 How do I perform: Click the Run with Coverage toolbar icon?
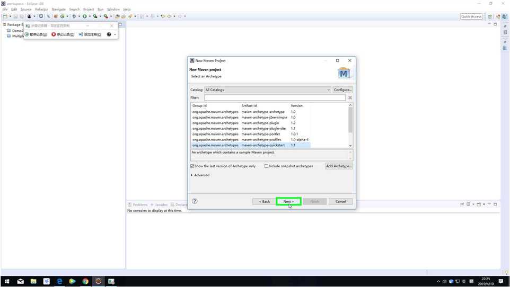point(95,16)
